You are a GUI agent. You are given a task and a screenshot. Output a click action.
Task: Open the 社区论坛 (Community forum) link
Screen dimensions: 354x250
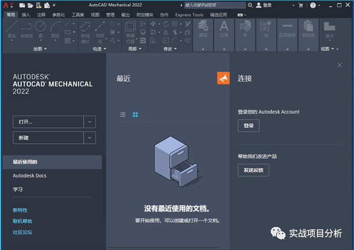22,232
